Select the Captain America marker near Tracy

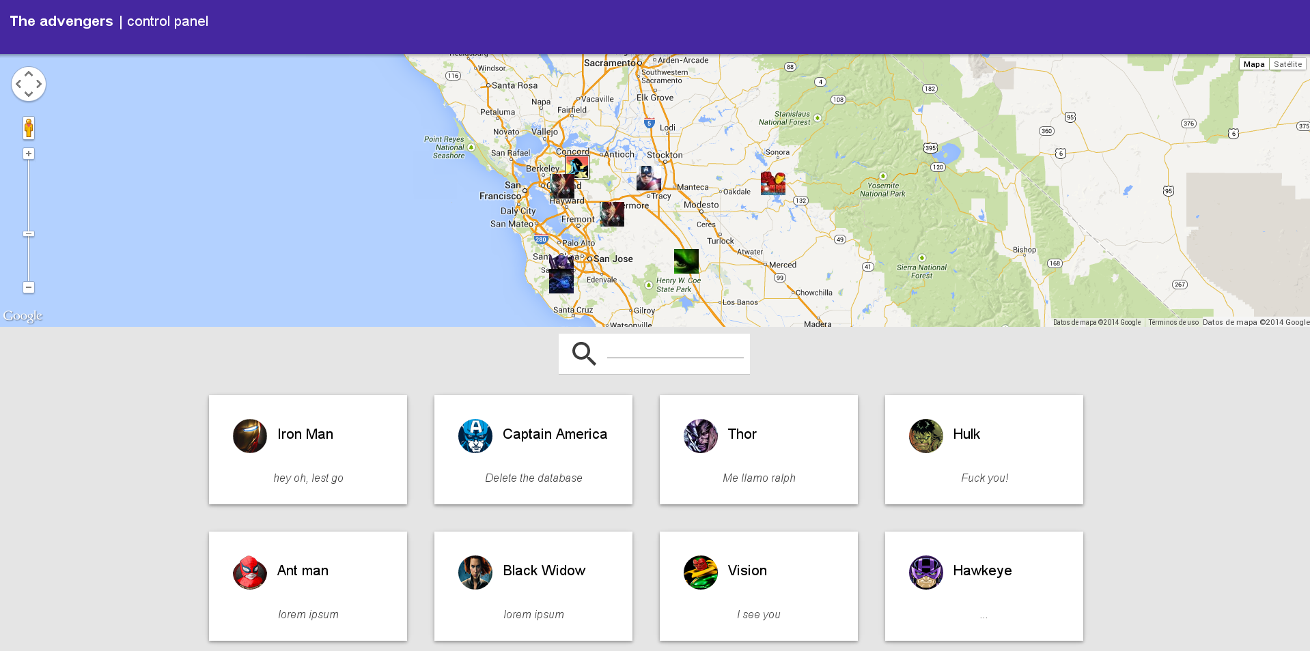click(x=648, y=178)
